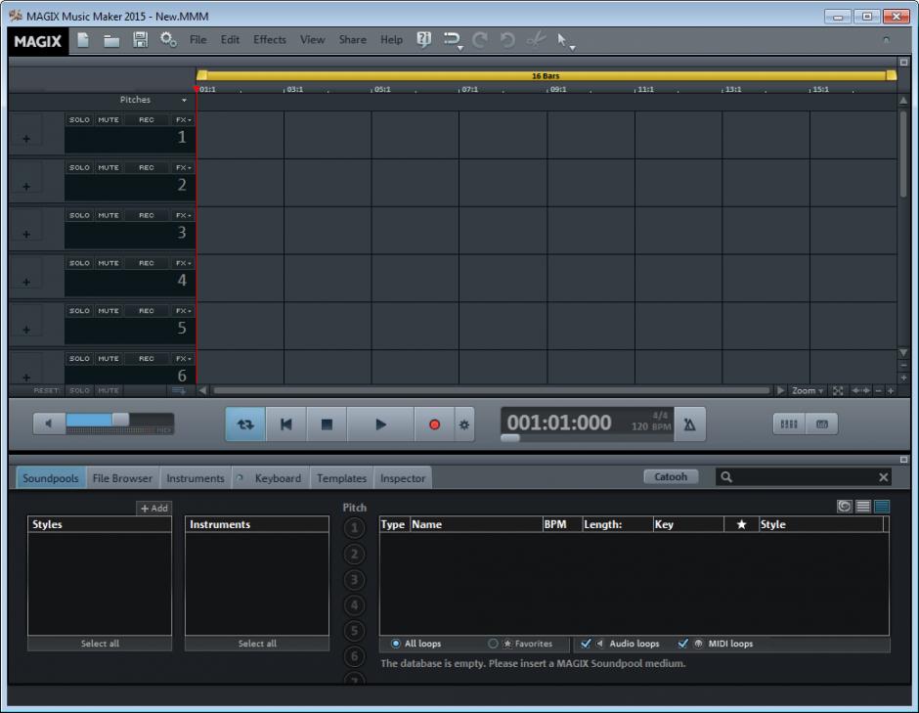Viewport: 919px width, 713px height.
Task: Arm REC on track 3
Action: 146,215
